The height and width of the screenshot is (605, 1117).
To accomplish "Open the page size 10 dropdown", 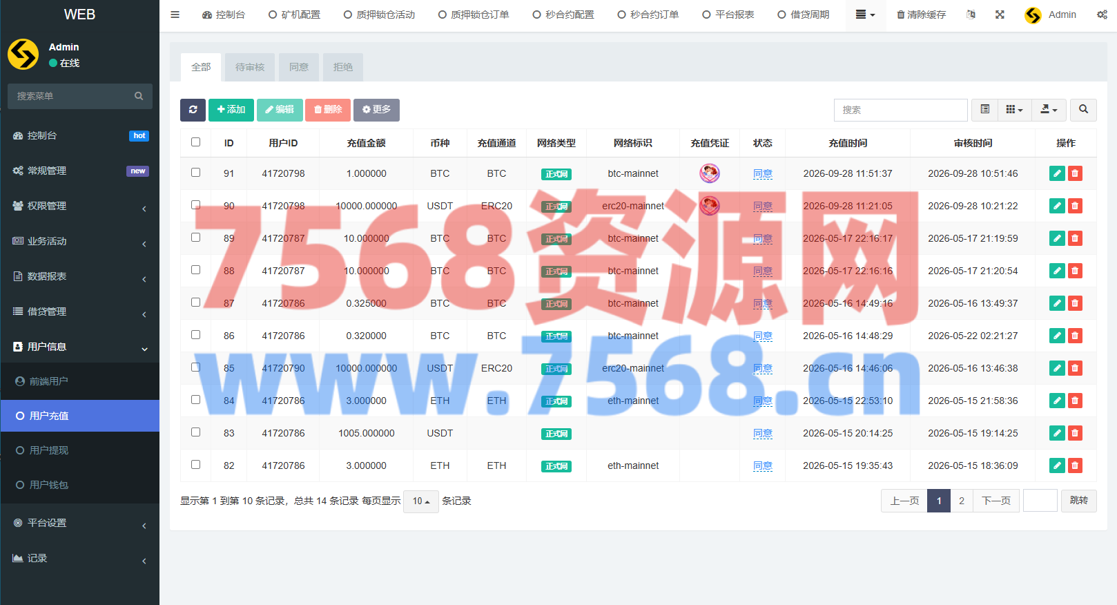I will coord(421,501).
